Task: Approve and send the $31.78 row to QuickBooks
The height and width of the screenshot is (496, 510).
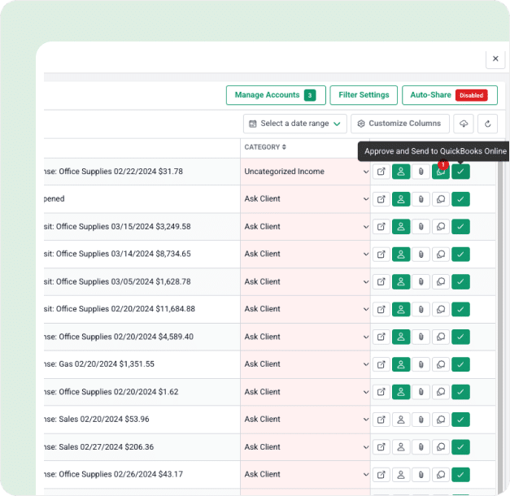Action: (460, 172)
